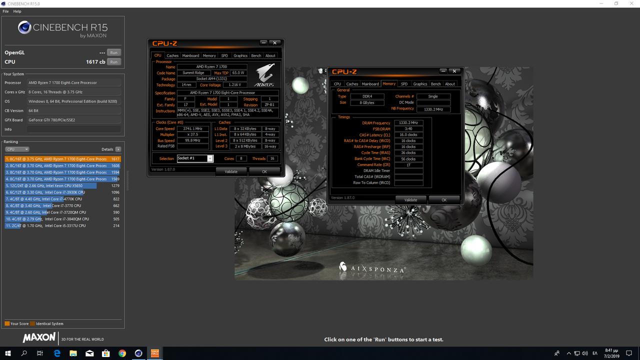
Task: Minimize the CPU-Z CPU window
Action: (x=263, y=42)
